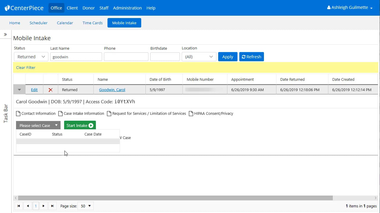Image resolution: width=380 pixels, height=213 pixels.
Task: Change the Page size dropdown
Action: point(85,206)
